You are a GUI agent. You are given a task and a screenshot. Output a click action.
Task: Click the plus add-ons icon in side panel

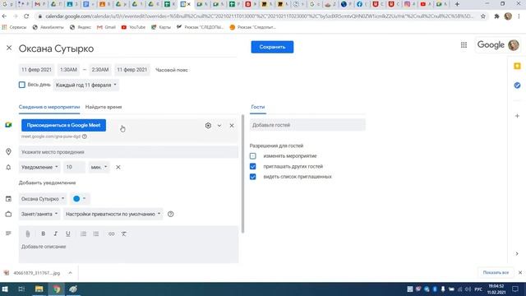pos(517,116)
